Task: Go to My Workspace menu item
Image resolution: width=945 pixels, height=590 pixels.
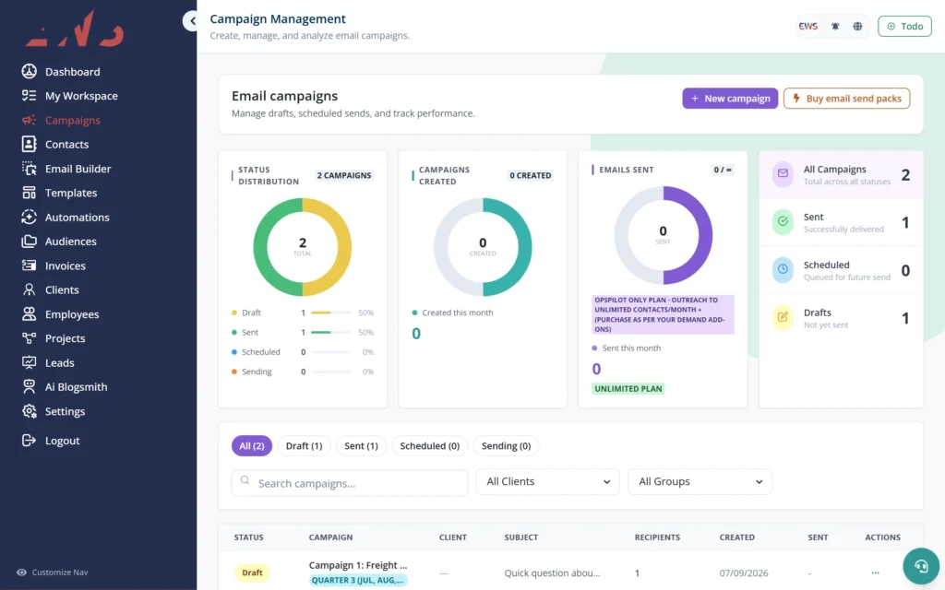Action: 81,96
